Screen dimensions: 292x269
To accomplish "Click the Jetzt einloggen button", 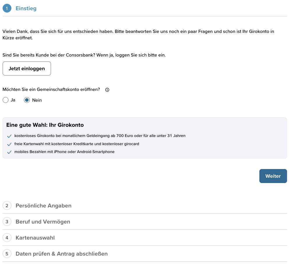I will tap(27, 68).
